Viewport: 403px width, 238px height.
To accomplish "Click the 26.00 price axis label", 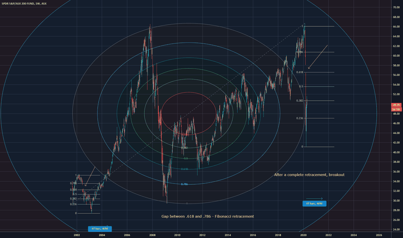I will 396,220.
